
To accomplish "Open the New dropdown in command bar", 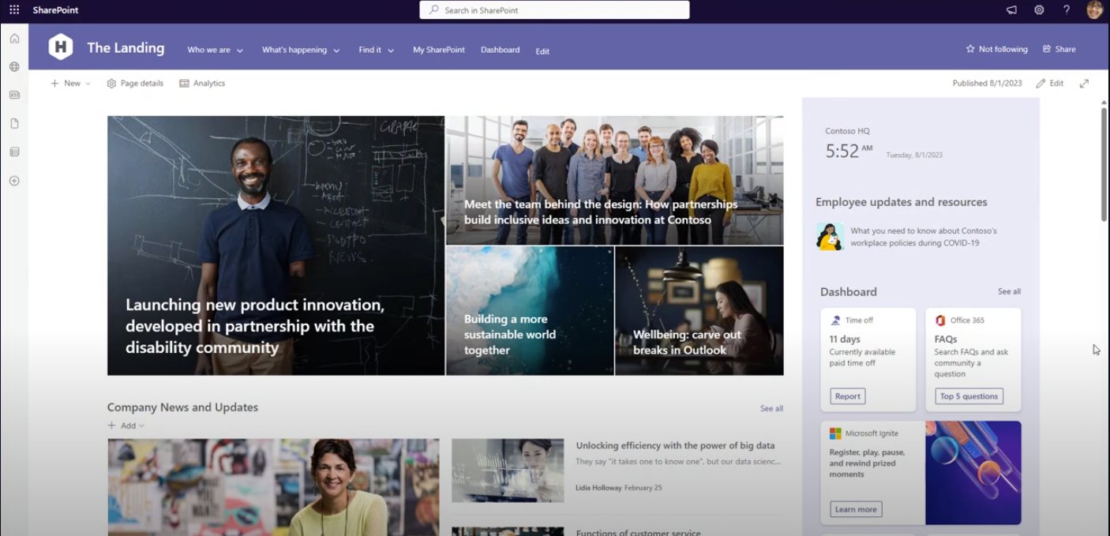I will (70, 84).
